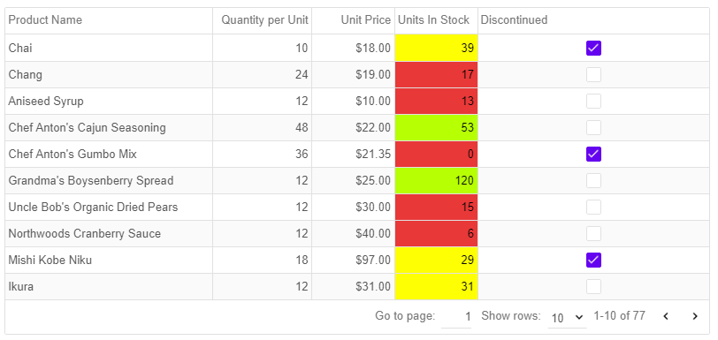The width and height of the screenshot is (718, 340).
Task: Check Discontinued box for Chang
Action: 593,74
